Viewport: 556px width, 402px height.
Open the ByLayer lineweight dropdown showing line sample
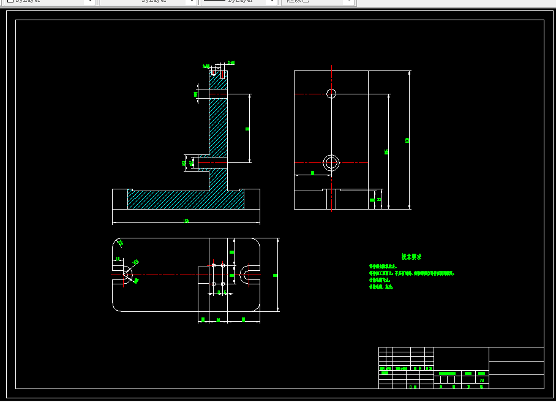pos(239,1)
